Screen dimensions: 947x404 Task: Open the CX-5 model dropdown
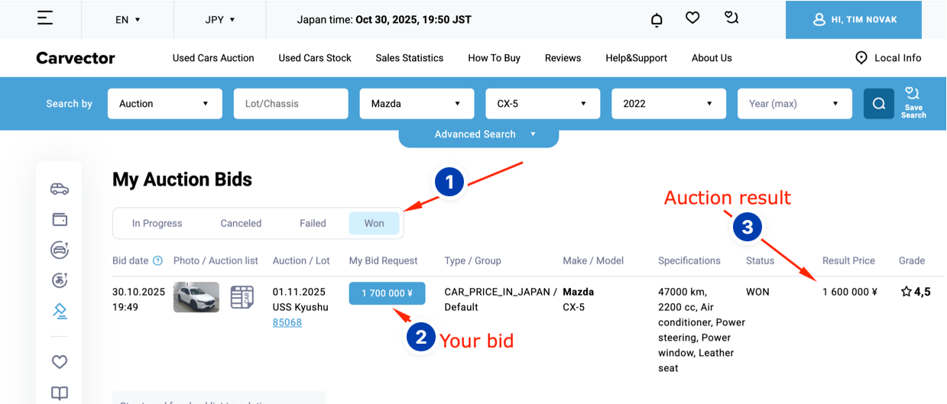pyautogui.click(x=543, y=104)
